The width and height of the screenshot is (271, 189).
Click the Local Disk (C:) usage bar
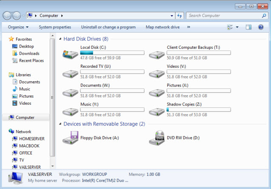[x=112, y=53]
